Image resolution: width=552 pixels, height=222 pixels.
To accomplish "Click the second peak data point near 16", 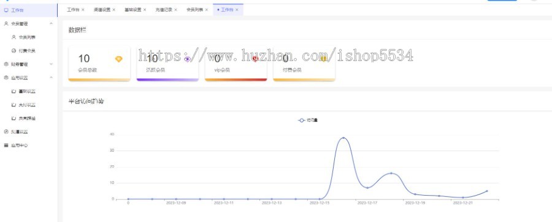I will coord(391,173).
